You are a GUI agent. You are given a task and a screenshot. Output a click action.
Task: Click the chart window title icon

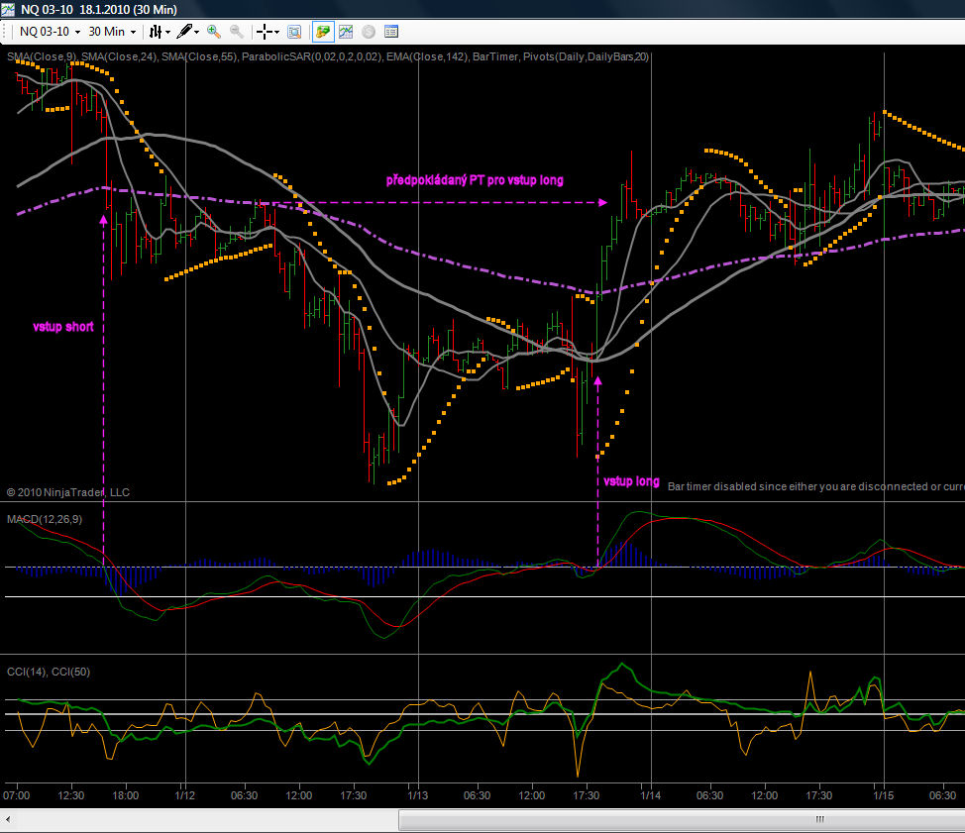9,9
